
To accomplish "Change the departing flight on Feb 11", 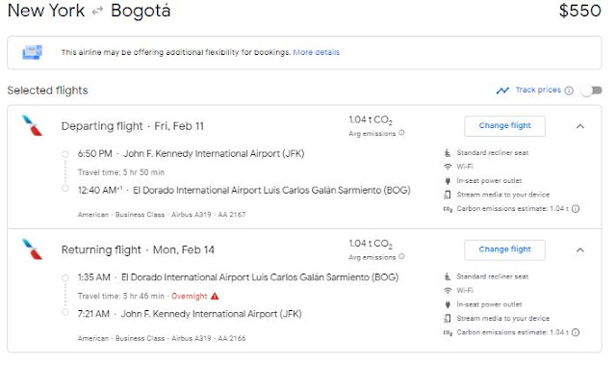I will coord(504,126).
